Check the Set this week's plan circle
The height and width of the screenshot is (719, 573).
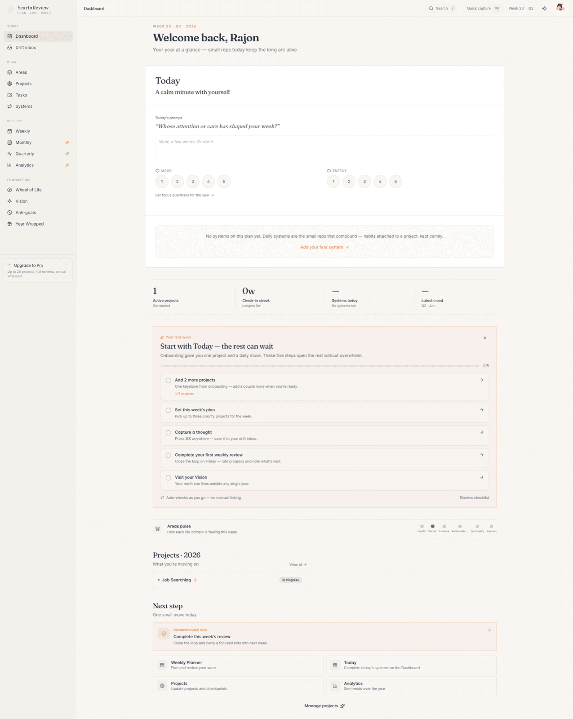169,410
